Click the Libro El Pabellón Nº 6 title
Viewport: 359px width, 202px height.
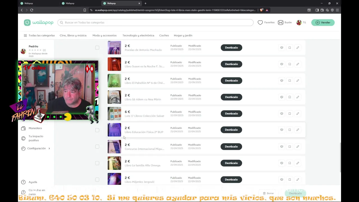point(145,83)
